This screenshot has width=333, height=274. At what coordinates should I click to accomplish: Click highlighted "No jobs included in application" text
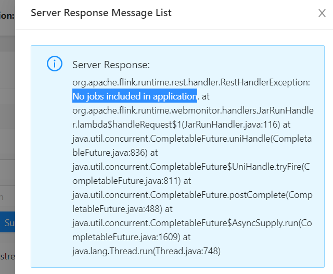tap(135, 96)
